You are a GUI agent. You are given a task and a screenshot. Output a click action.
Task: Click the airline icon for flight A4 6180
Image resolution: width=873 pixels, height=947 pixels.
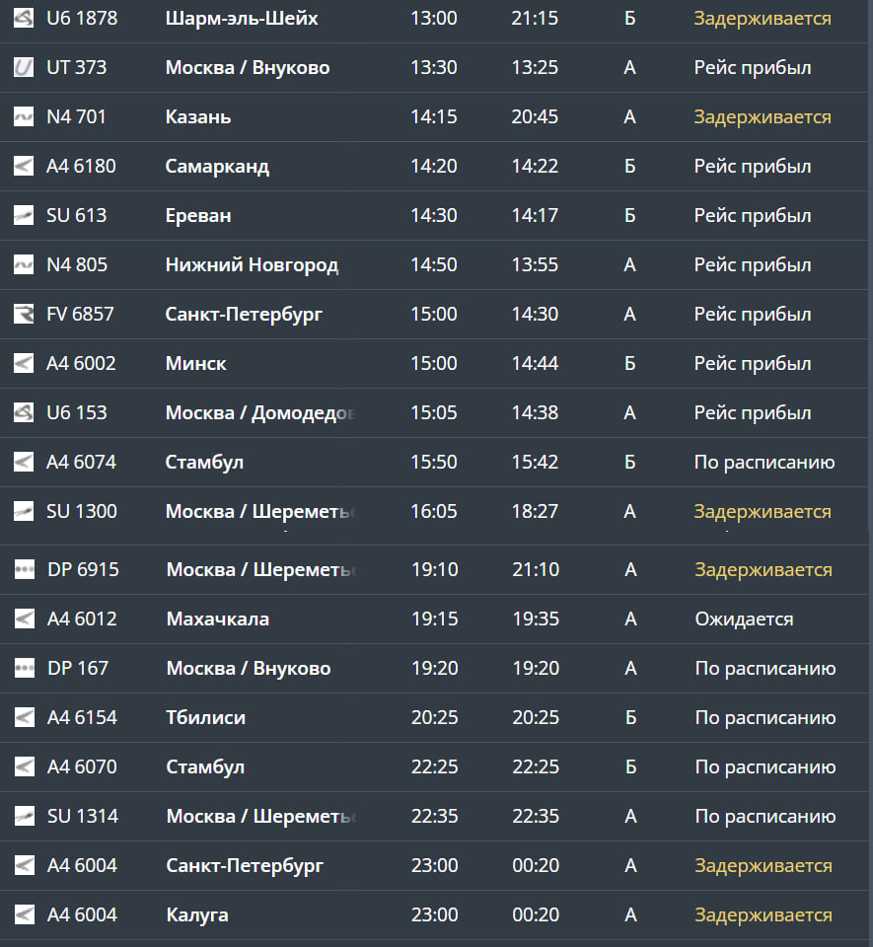coord(24,167)
